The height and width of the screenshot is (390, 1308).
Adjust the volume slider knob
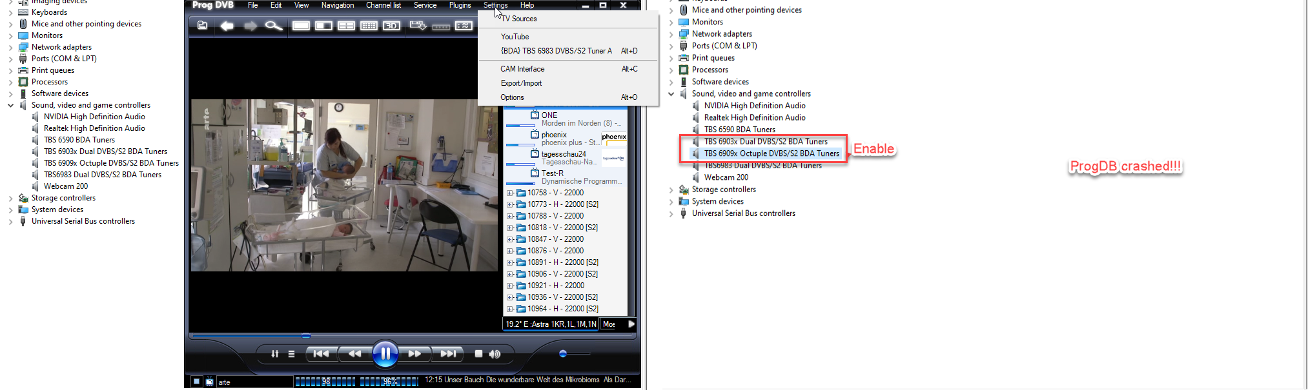tap(563, 353)
